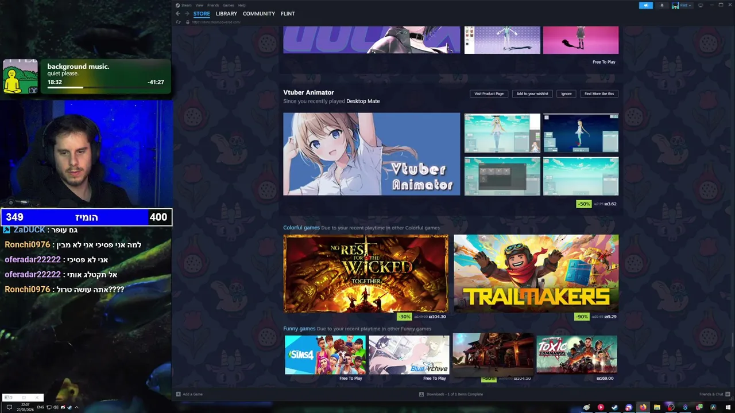Open the taskbar notification center icon

pyautogui.click(x=9, y=407)
